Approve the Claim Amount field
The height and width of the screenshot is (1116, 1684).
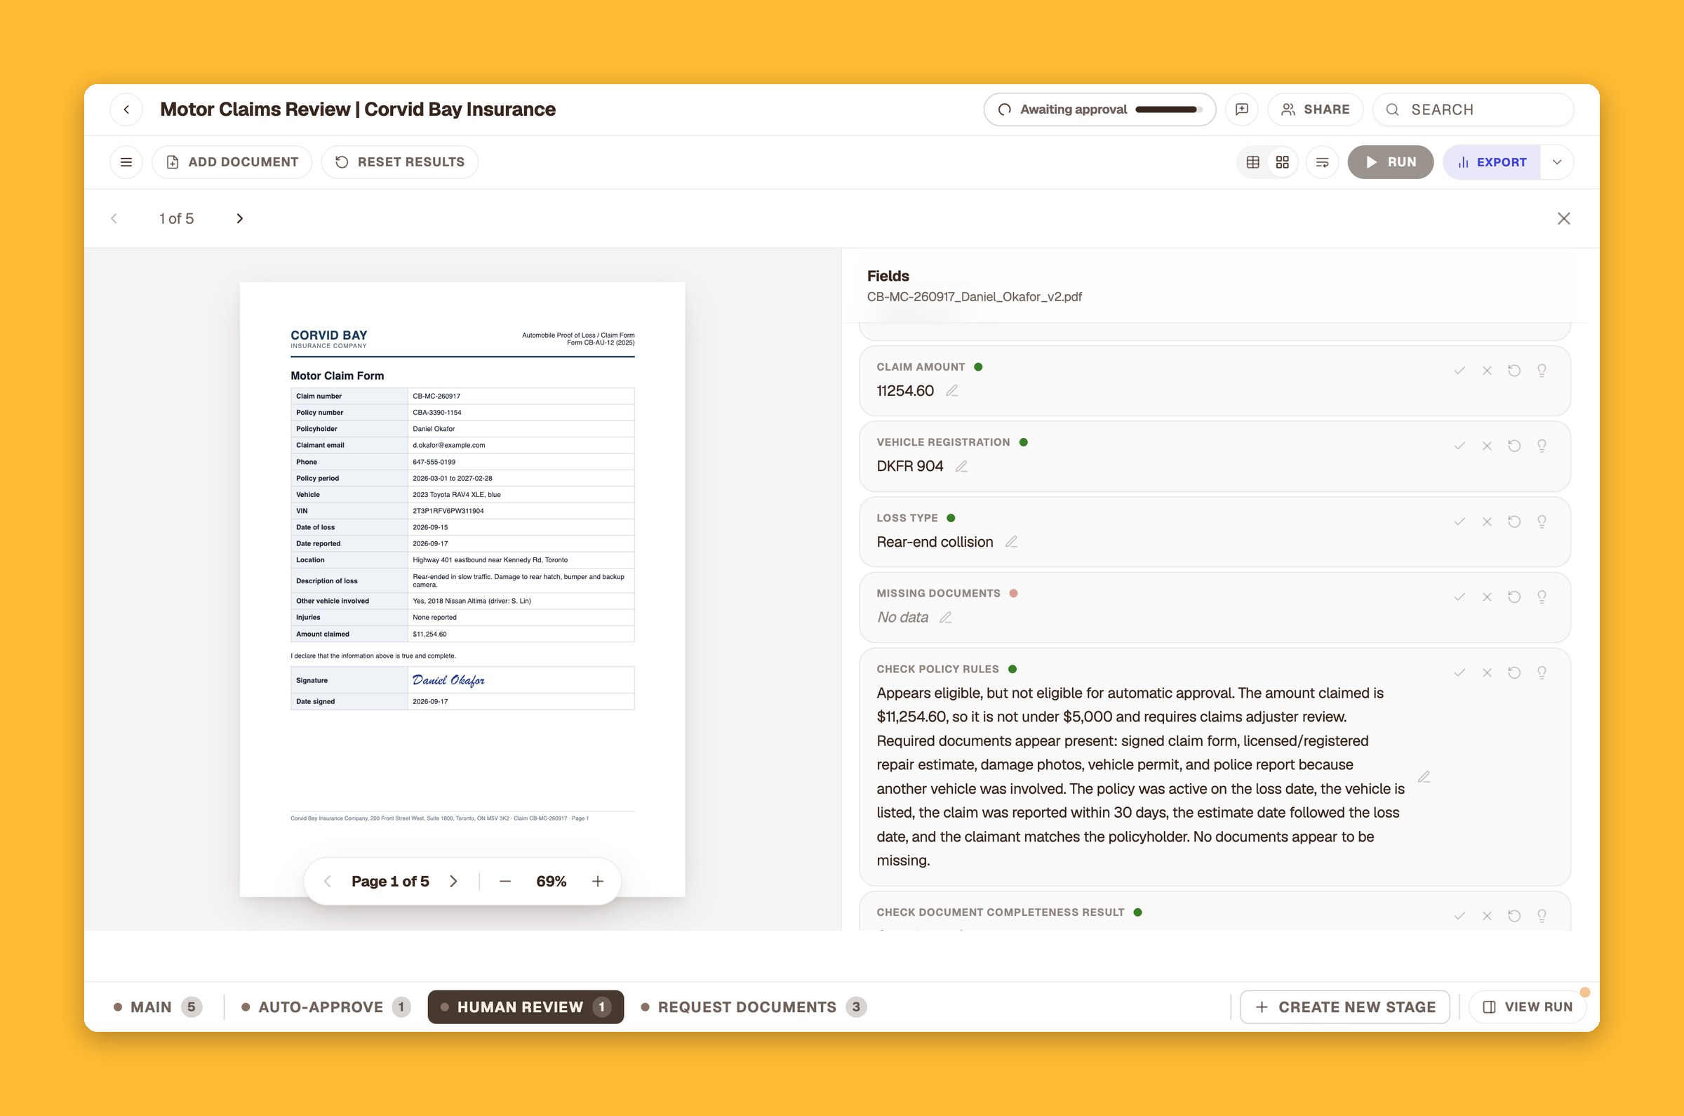tap(1459, 370)
